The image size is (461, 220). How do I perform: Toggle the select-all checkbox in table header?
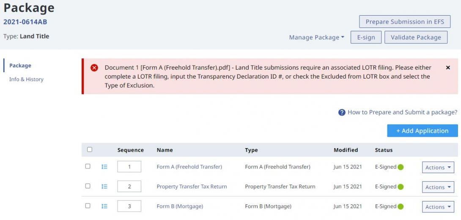coord(90,149)
